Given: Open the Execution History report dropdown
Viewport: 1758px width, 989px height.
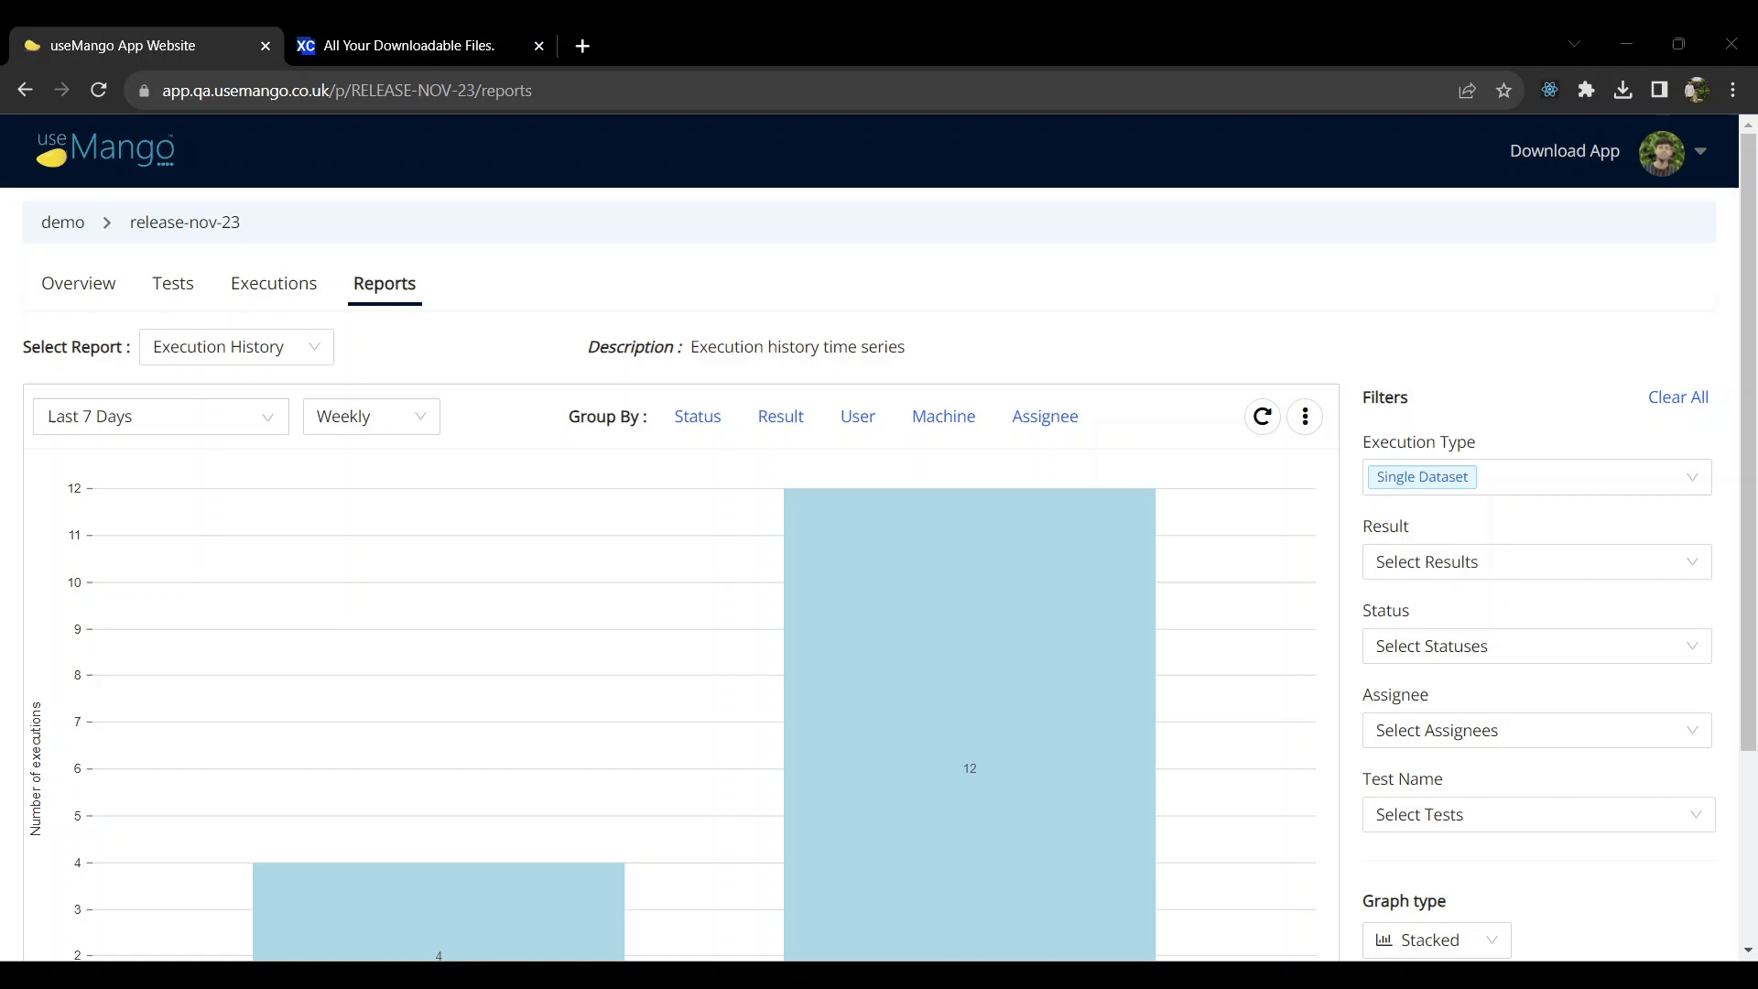Looking at the screenshot, I should click(x=236, y=347).
